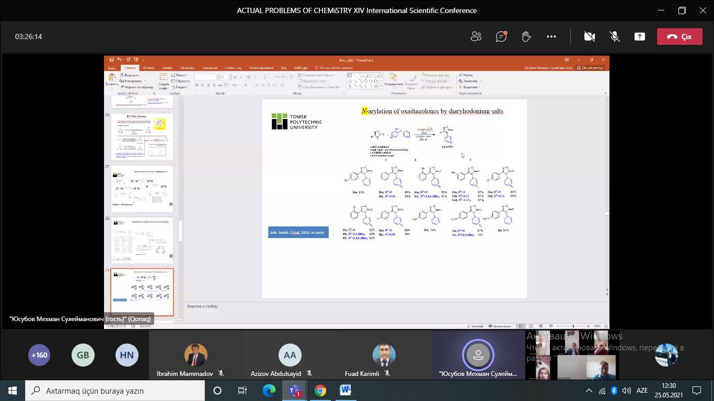The image size is (714, 401).
Task: Open the share content tray
Action: pyautogui.click(x=640, y=37)
